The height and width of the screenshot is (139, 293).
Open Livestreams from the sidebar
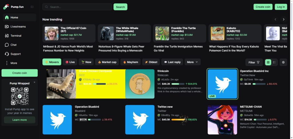click(x=20, y=27)
